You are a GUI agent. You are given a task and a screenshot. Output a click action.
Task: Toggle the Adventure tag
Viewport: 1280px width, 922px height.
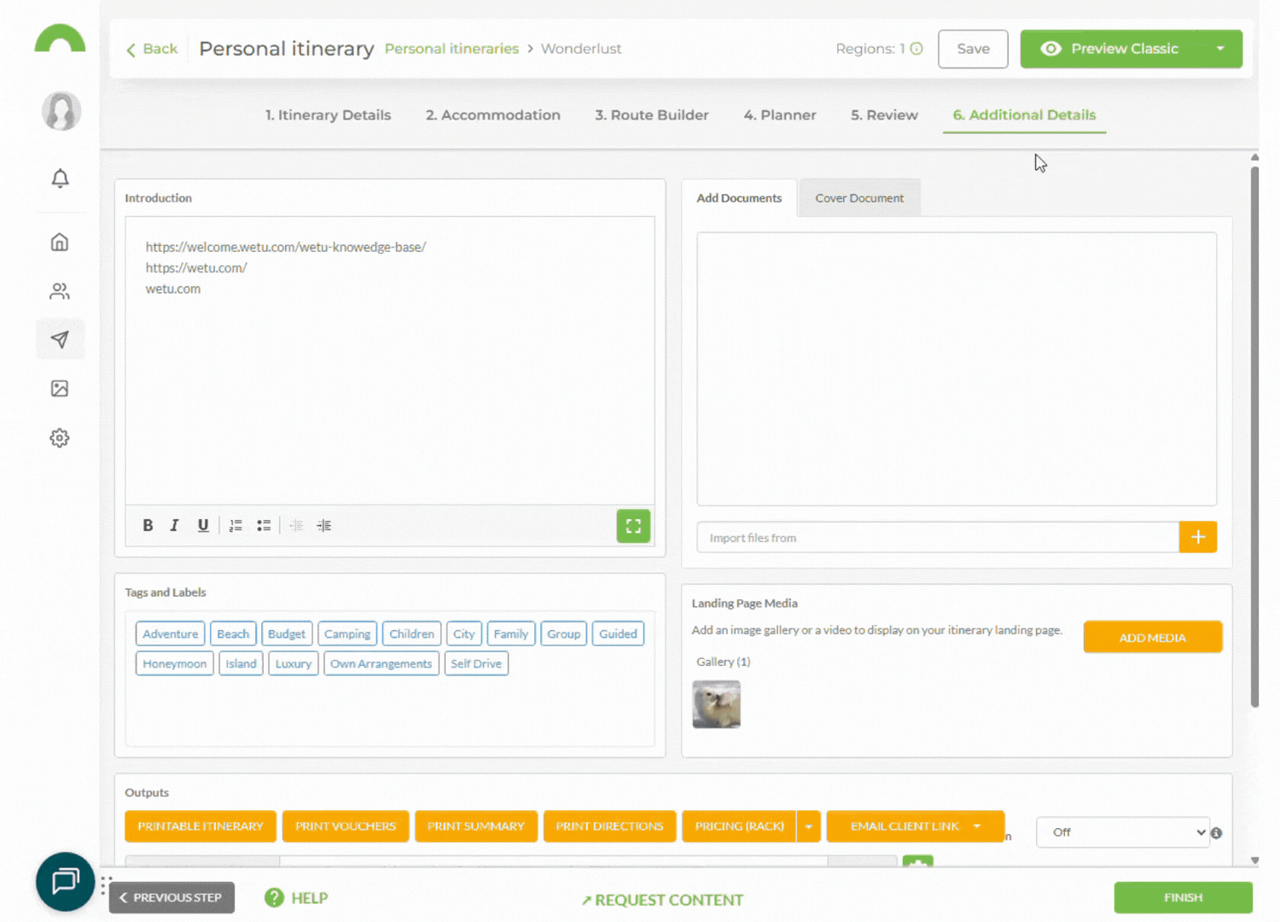(x=170, y=633)
